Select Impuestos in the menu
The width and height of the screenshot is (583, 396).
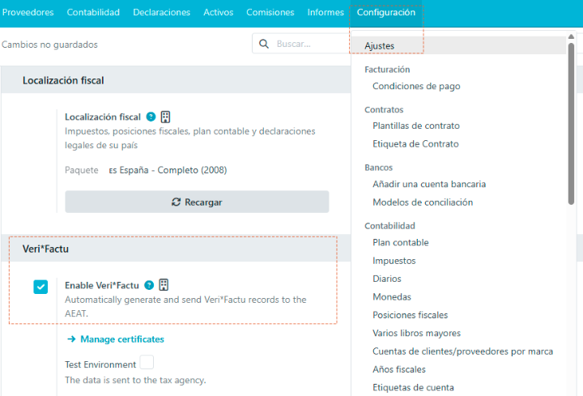click(394, 261)
